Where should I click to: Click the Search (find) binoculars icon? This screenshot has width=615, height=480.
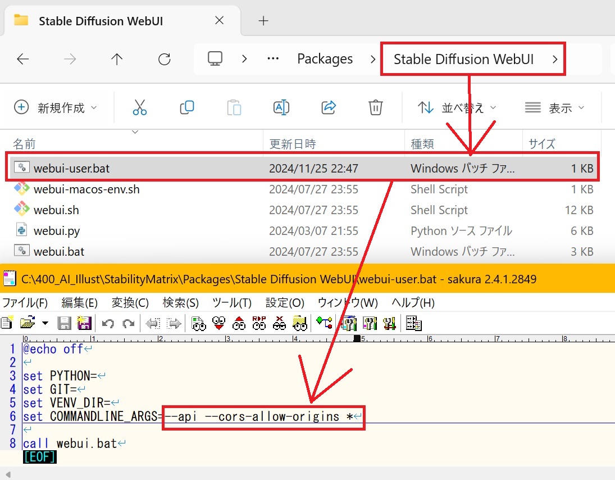[198, 323]
